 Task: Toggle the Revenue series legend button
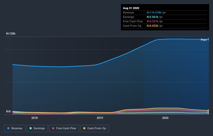tap(15, 128)
